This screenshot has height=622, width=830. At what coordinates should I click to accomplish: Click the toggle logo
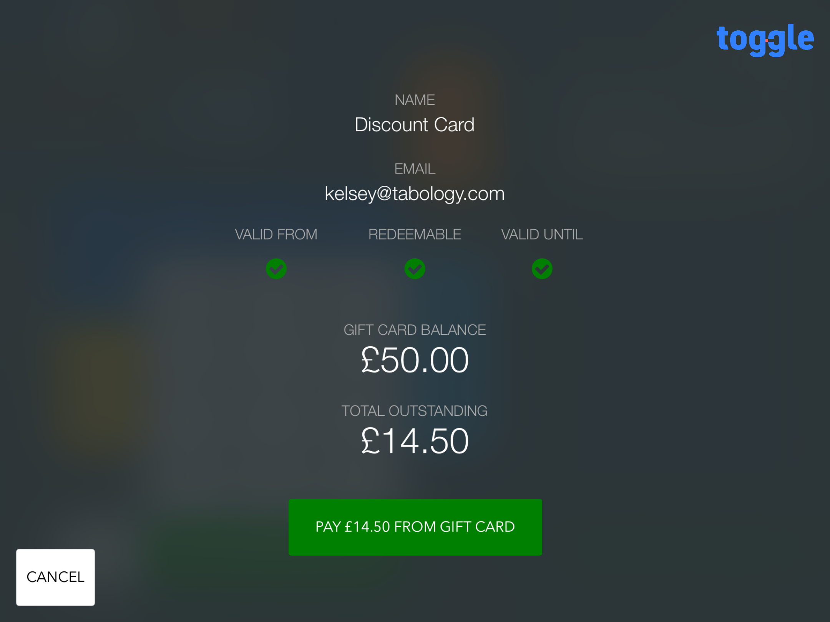pos(765,40)
